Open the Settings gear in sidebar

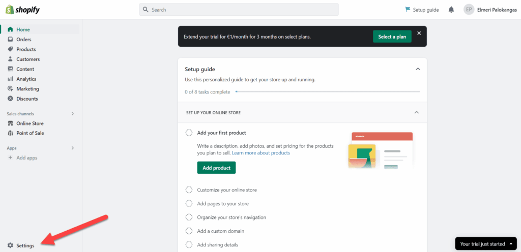pos(10,246)
